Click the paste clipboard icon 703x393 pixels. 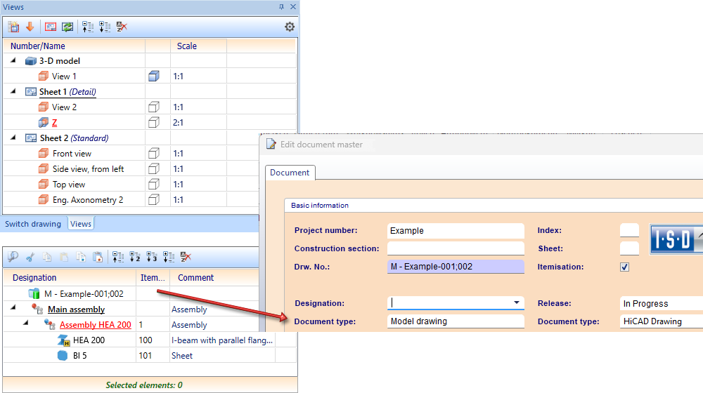(x=64, y=257)
